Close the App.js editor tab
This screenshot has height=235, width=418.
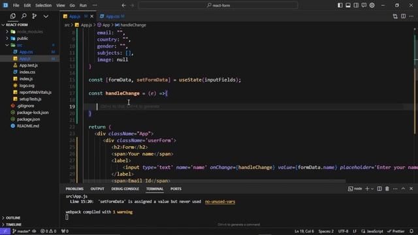92,16
